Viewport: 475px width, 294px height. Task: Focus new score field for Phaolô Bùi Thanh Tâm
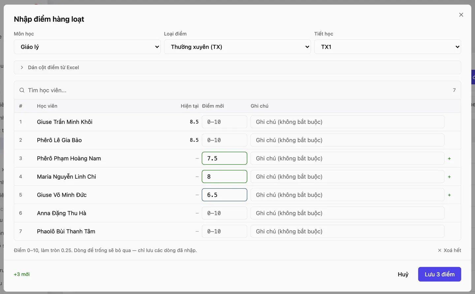point(224,231)
